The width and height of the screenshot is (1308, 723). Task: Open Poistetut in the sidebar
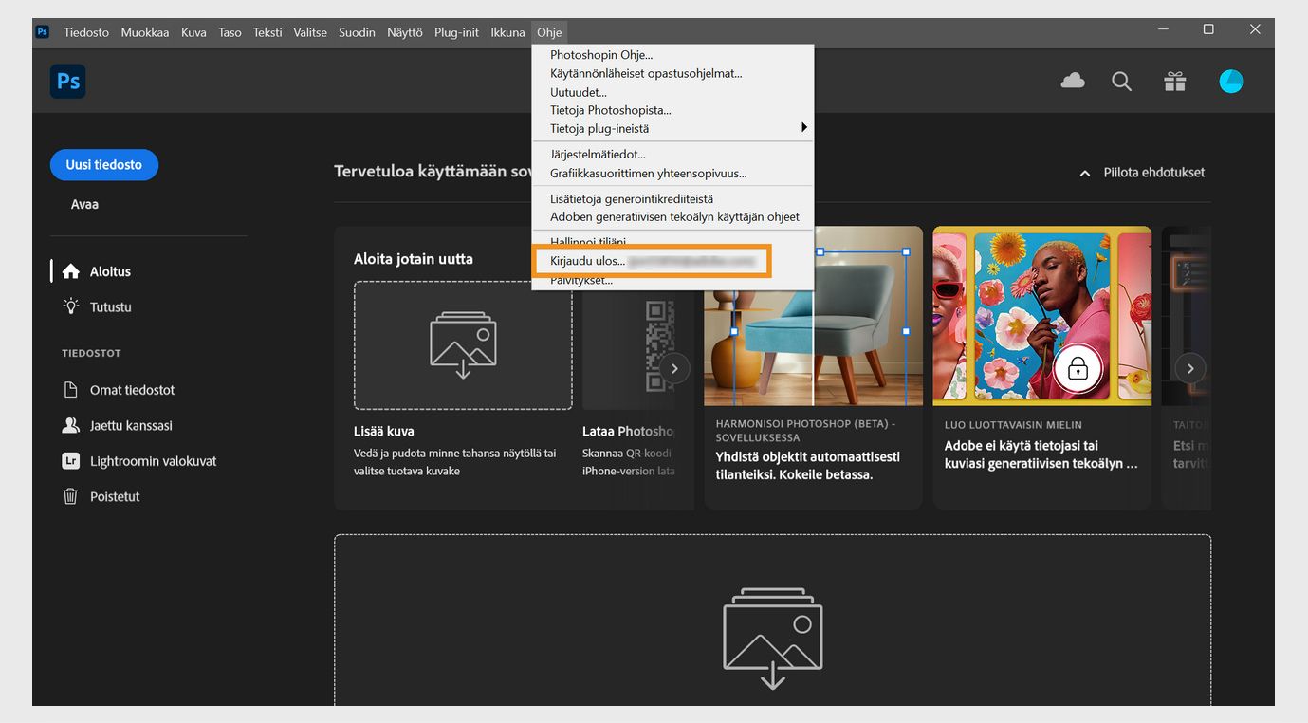(x=115, y=496)
